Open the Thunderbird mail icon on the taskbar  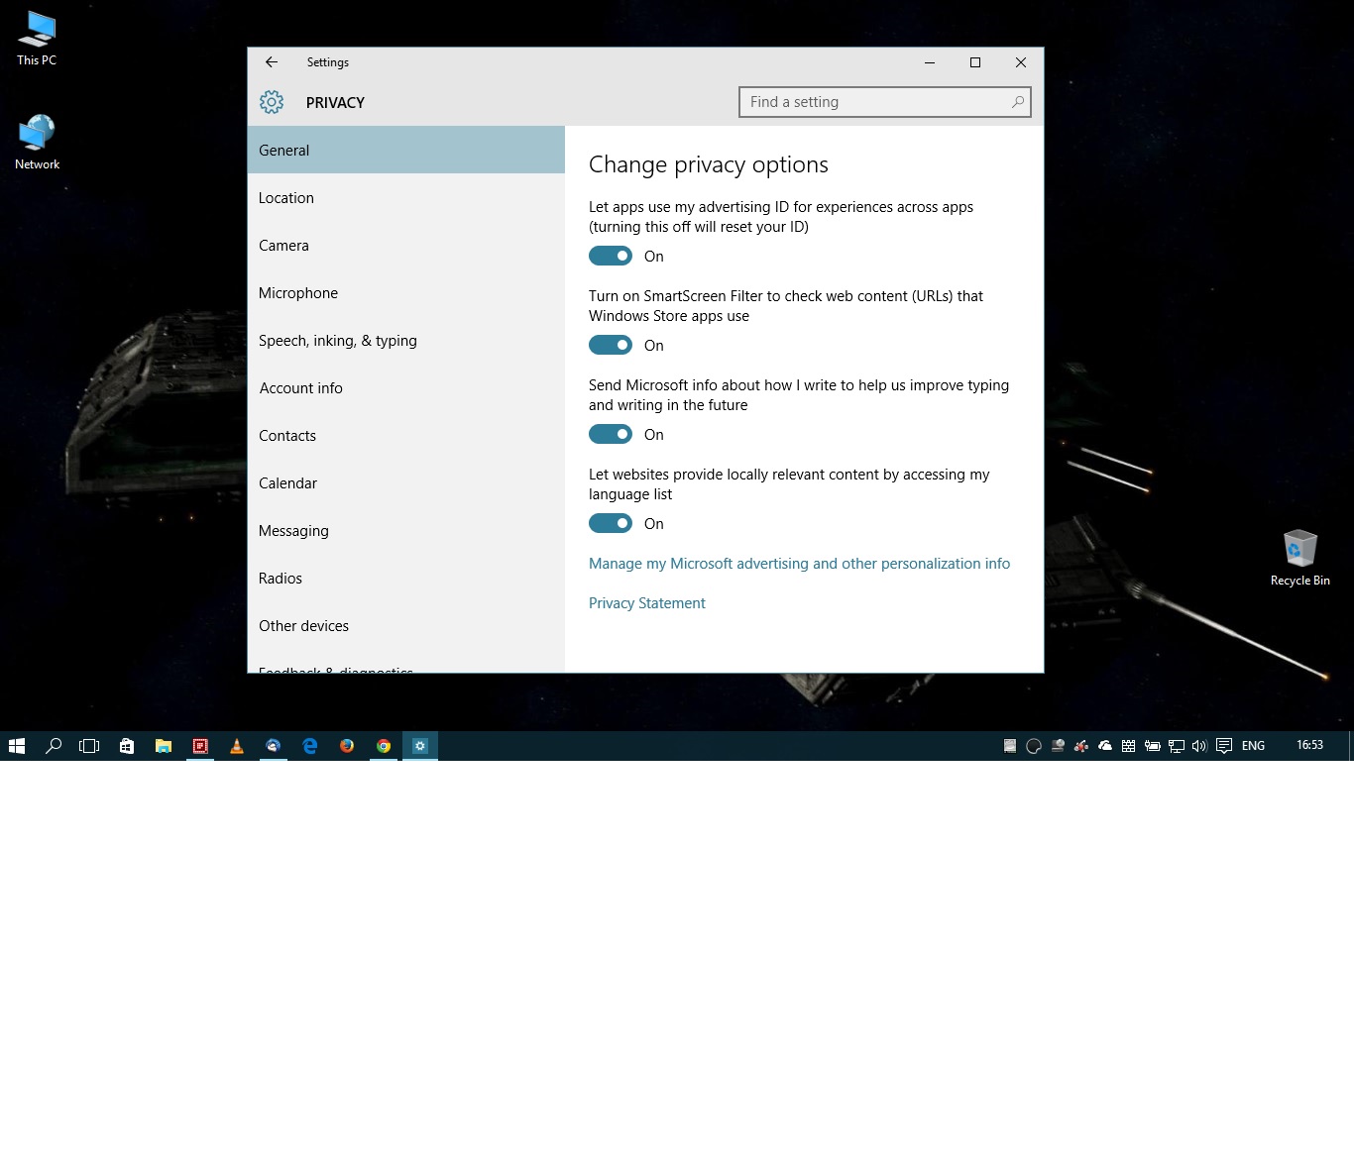274,746
